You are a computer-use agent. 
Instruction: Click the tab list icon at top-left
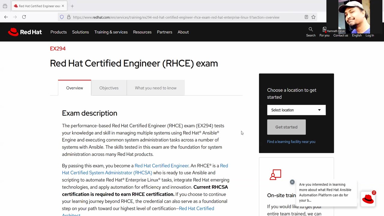5,6
